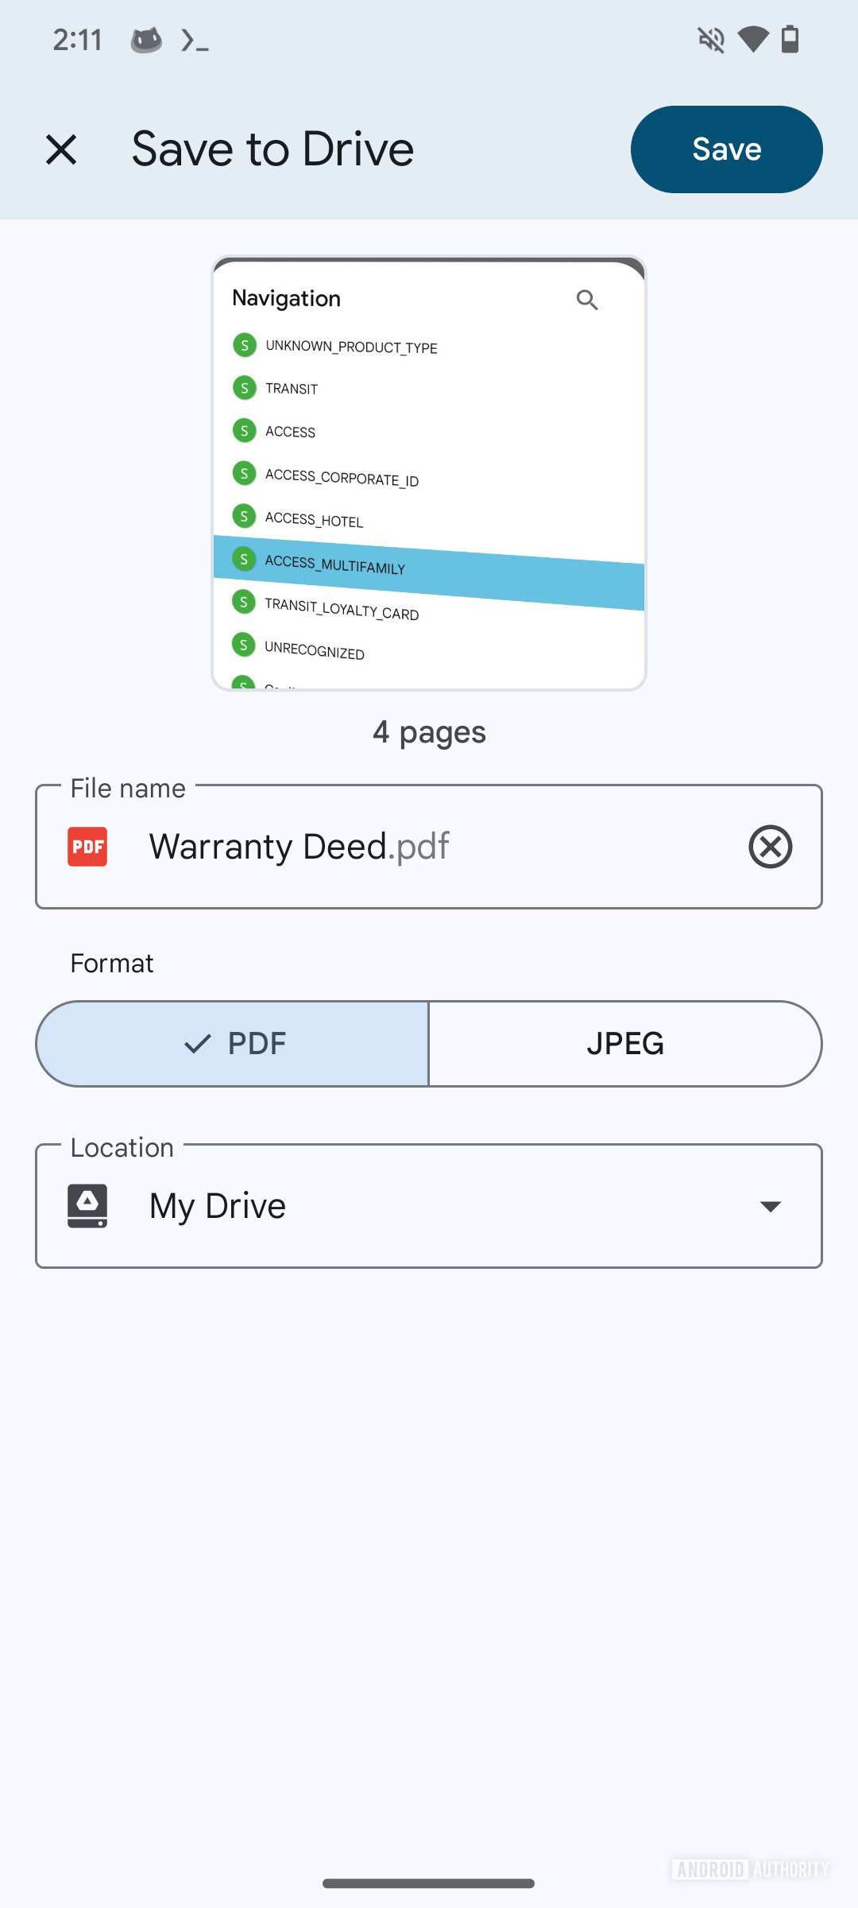Tap the 'Save to Drive' title
Viewport: 858px width, 1908px height.
tap(272, 149)
